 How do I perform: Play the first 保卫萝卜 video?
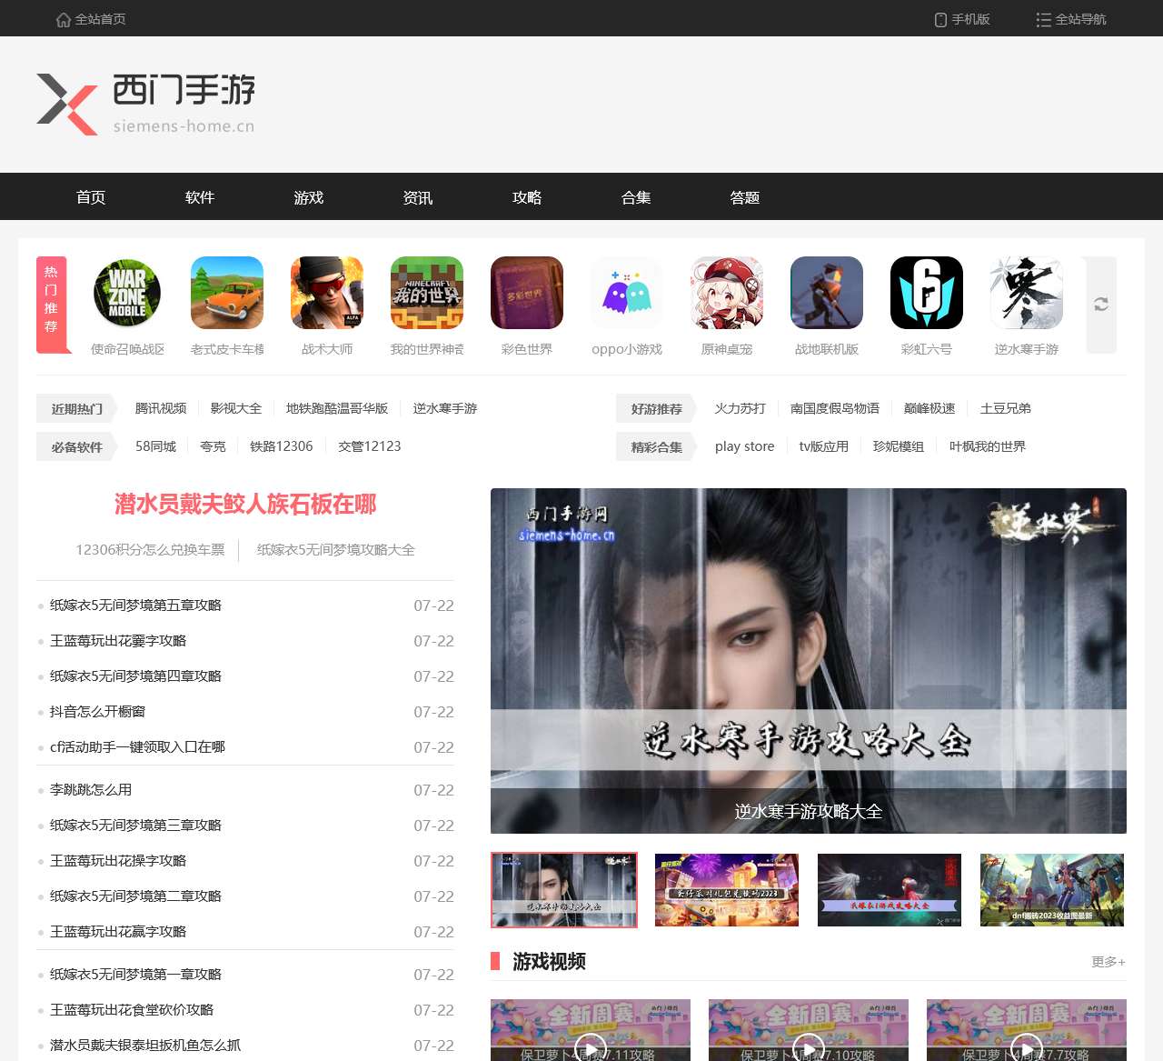[591, 1046]
